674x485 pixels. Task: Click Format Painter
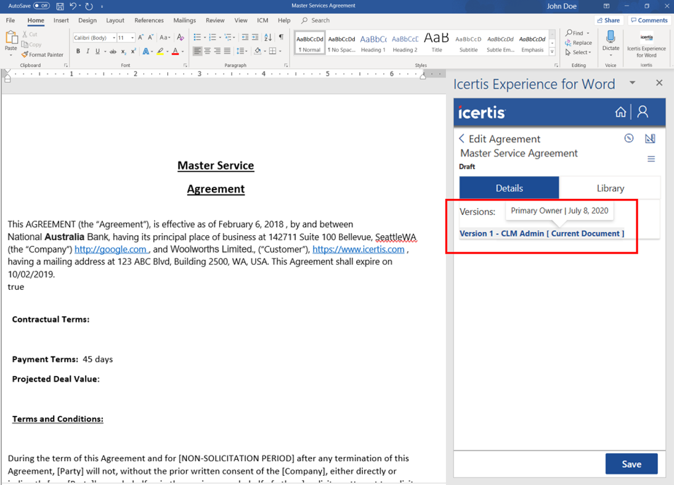[42, 55]
